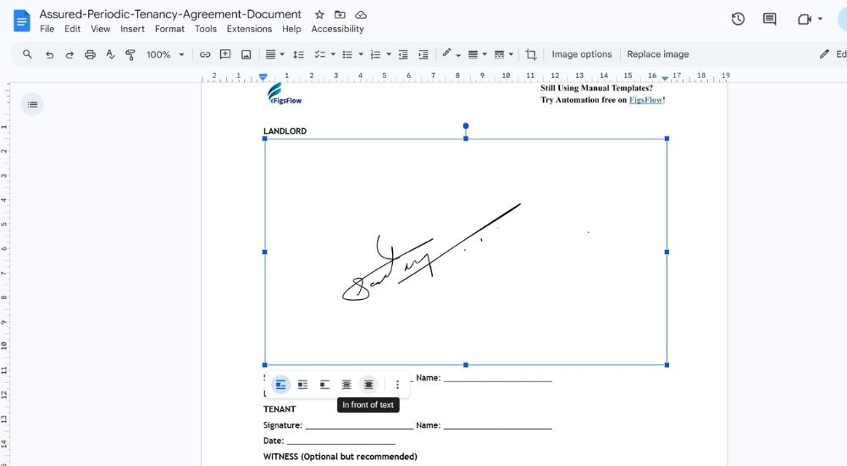Select the Break text image option
The width and height of the screenshot is (847, 466).
click(x=324, y=385)
